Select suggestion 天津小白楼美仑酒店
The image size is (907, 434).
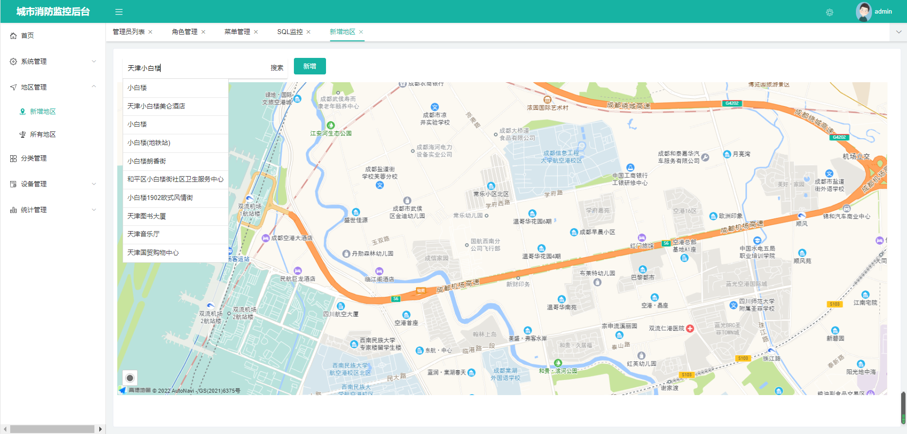(176, 106)
